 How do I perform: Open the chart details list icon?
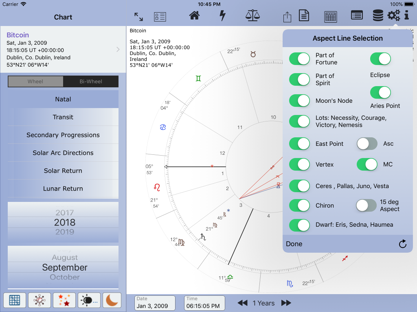tap(160, 17)
